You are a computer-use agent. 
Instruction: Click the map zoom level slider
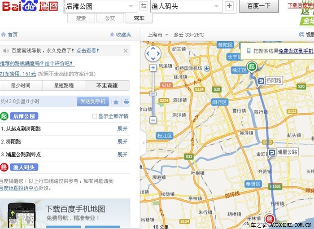(x=153, y=94)
